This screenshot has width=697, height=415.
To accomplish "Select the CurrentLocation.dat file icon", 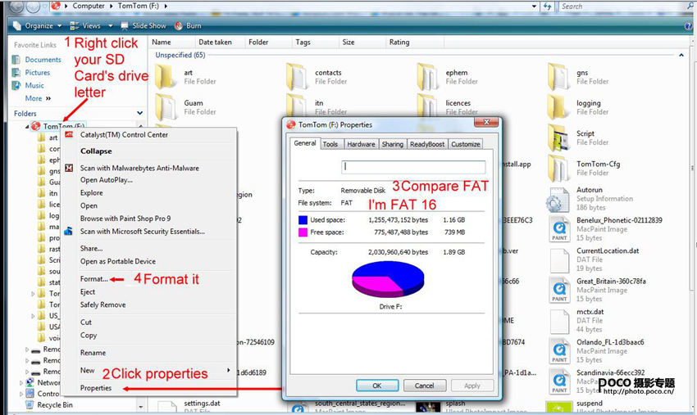I will pyautogui.click(x=559, y=260).
